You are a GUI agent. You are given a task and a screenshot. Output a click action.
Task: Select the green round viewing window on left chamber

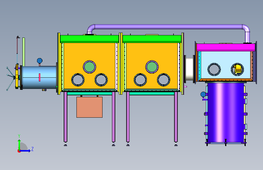(89, 67)
